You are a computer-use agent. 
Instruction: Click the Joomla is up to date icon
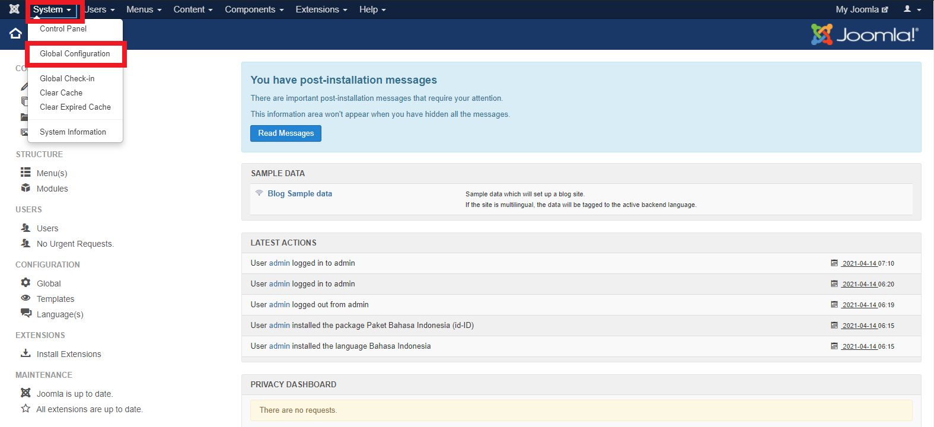point(25,393)
